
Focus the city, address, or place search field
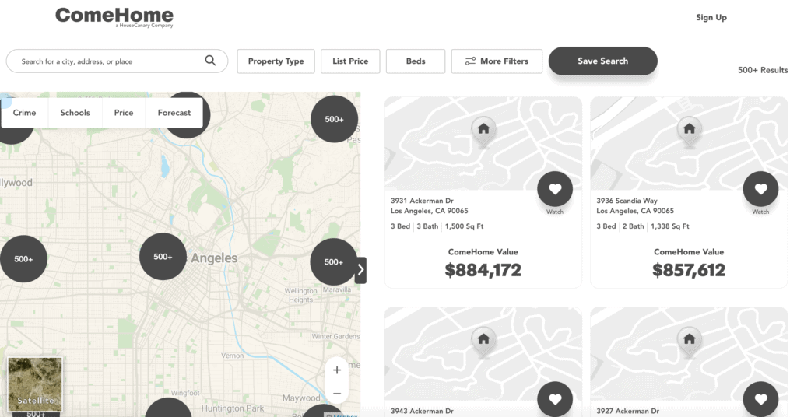(117, 61)
